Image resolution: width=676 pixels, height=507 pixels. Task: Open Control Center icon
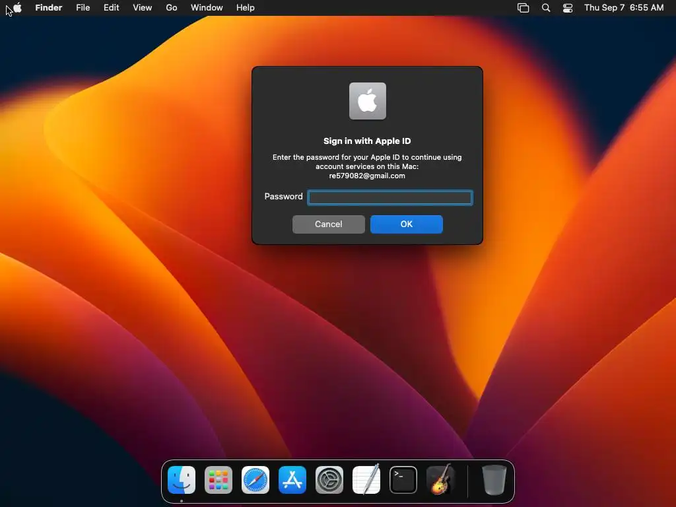click(x=568, y=8)
